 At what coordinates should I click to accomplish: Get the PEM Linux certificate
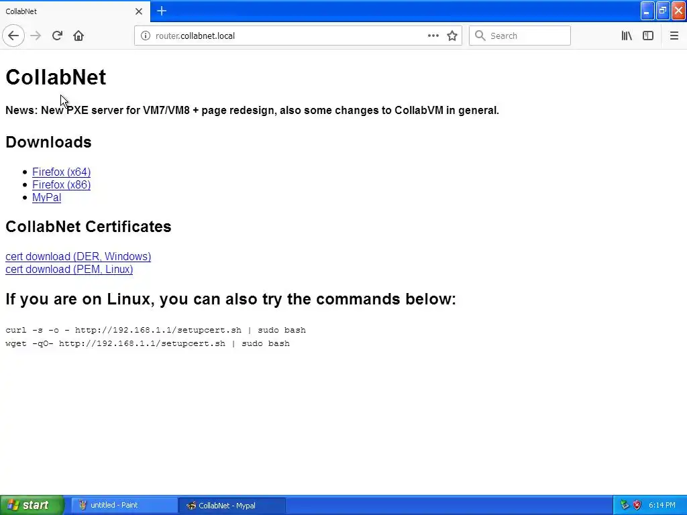click(69, 269)
